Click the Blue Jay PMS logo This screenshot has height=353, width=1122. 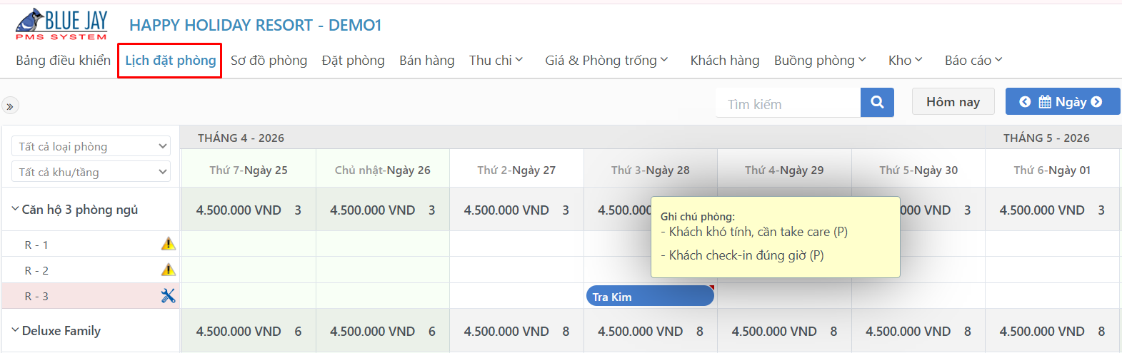click(x=61, y=24)
